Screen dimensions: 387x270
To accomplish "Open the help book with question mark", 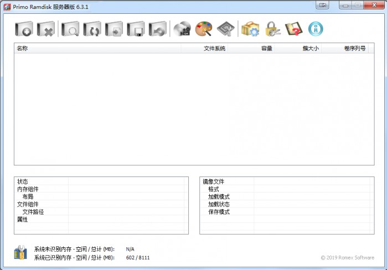I will point(293,29).
